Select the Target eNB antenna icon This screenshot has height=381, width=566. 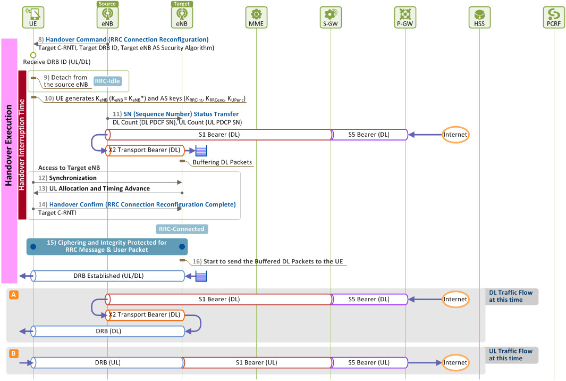tap(182, 17)
